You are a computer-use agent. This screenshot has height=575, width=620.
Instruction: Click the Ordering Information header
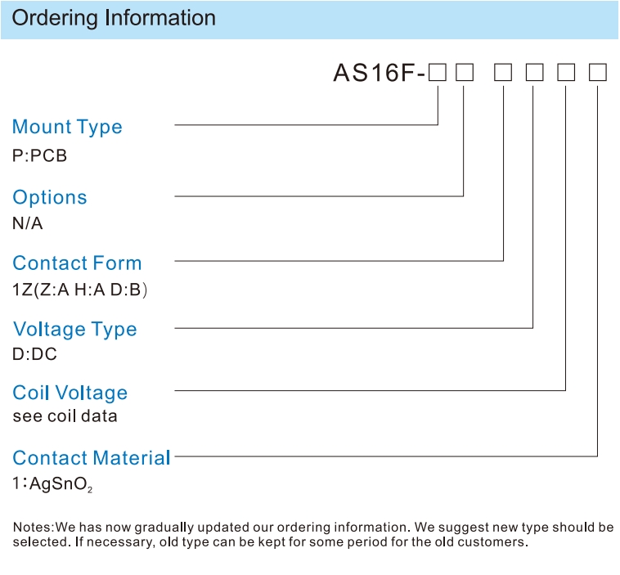(x=114, y=19)
